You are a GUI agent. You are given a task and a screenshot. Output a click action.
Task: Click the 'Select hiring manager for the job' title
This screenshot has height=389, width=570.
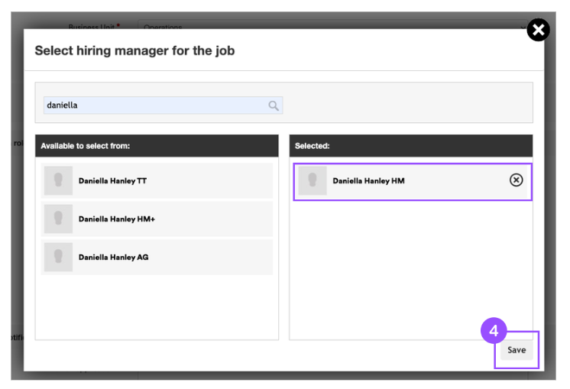point(134,51)
